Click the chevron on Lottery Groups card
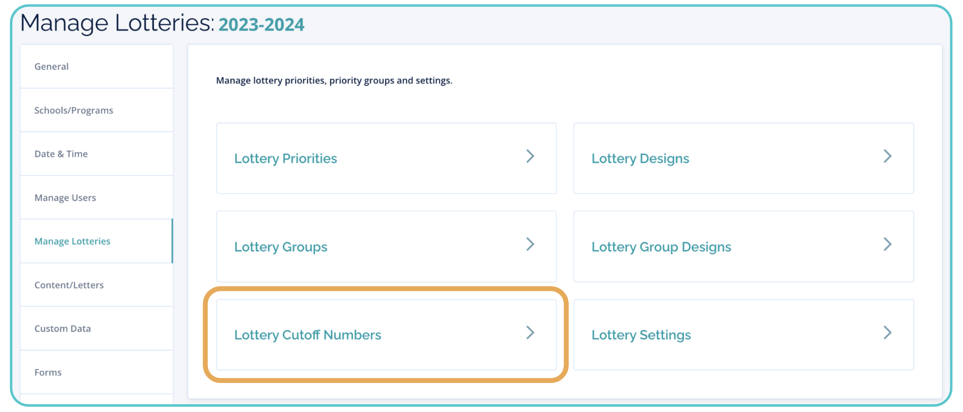Viewport: 963px width, 412px height. coord(530,244)
